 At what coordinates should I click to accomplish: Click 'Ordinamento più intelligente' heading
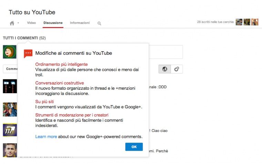tap(61, 64)
